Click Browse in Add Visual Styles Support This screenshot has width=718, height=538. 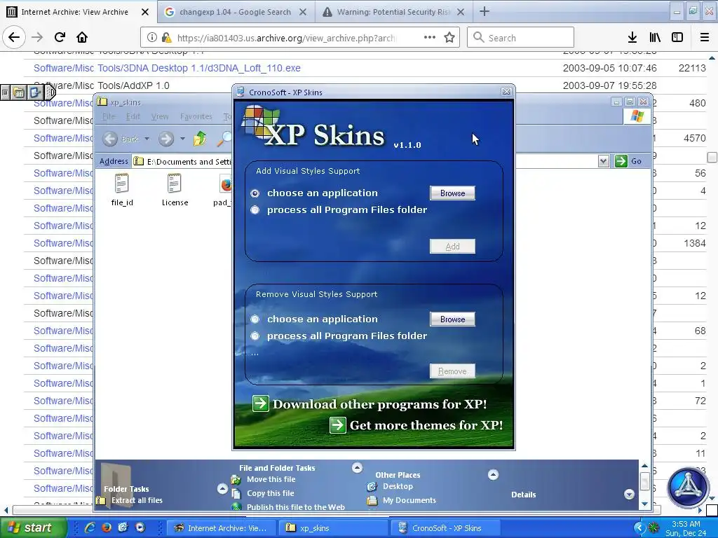452,193
